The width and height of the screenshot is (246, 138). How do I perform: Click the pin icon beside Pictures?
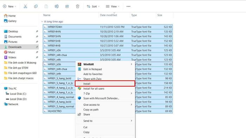[x=37, y=42]
